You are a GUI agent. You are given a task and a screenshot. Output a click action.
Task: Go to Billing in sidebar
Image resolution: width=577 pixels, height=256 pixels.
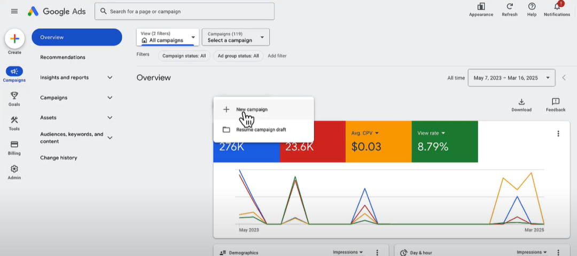[x=14, y=145]
